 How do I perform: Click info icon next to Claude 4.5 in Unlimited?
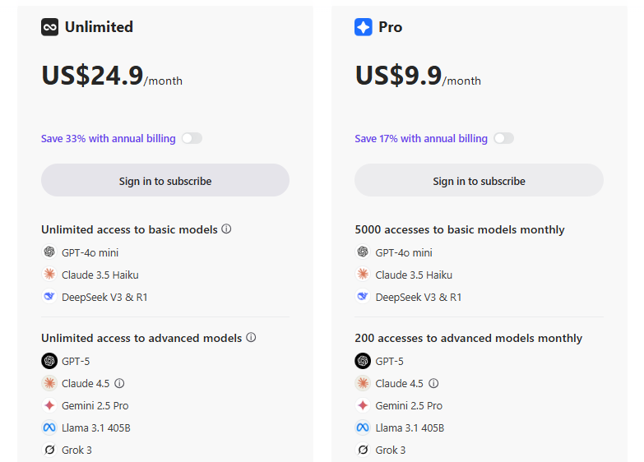click(x=119, y=383)
